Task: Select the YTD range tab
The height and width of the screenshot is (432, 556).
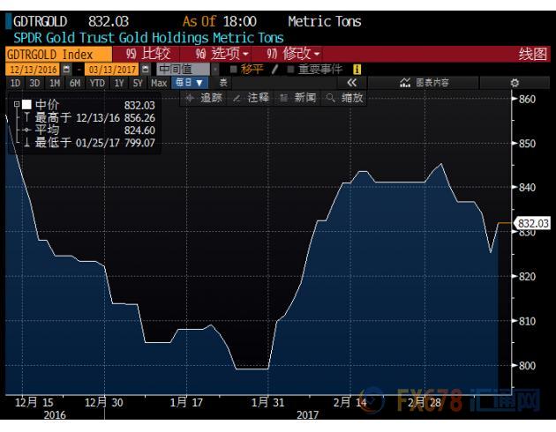Action: pos(97,83)
